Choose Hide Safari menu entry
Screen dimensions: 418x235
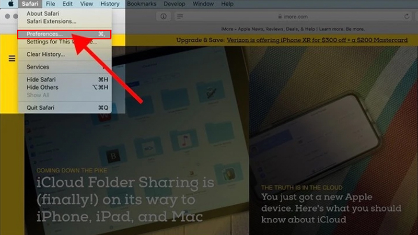click(65, 79)
